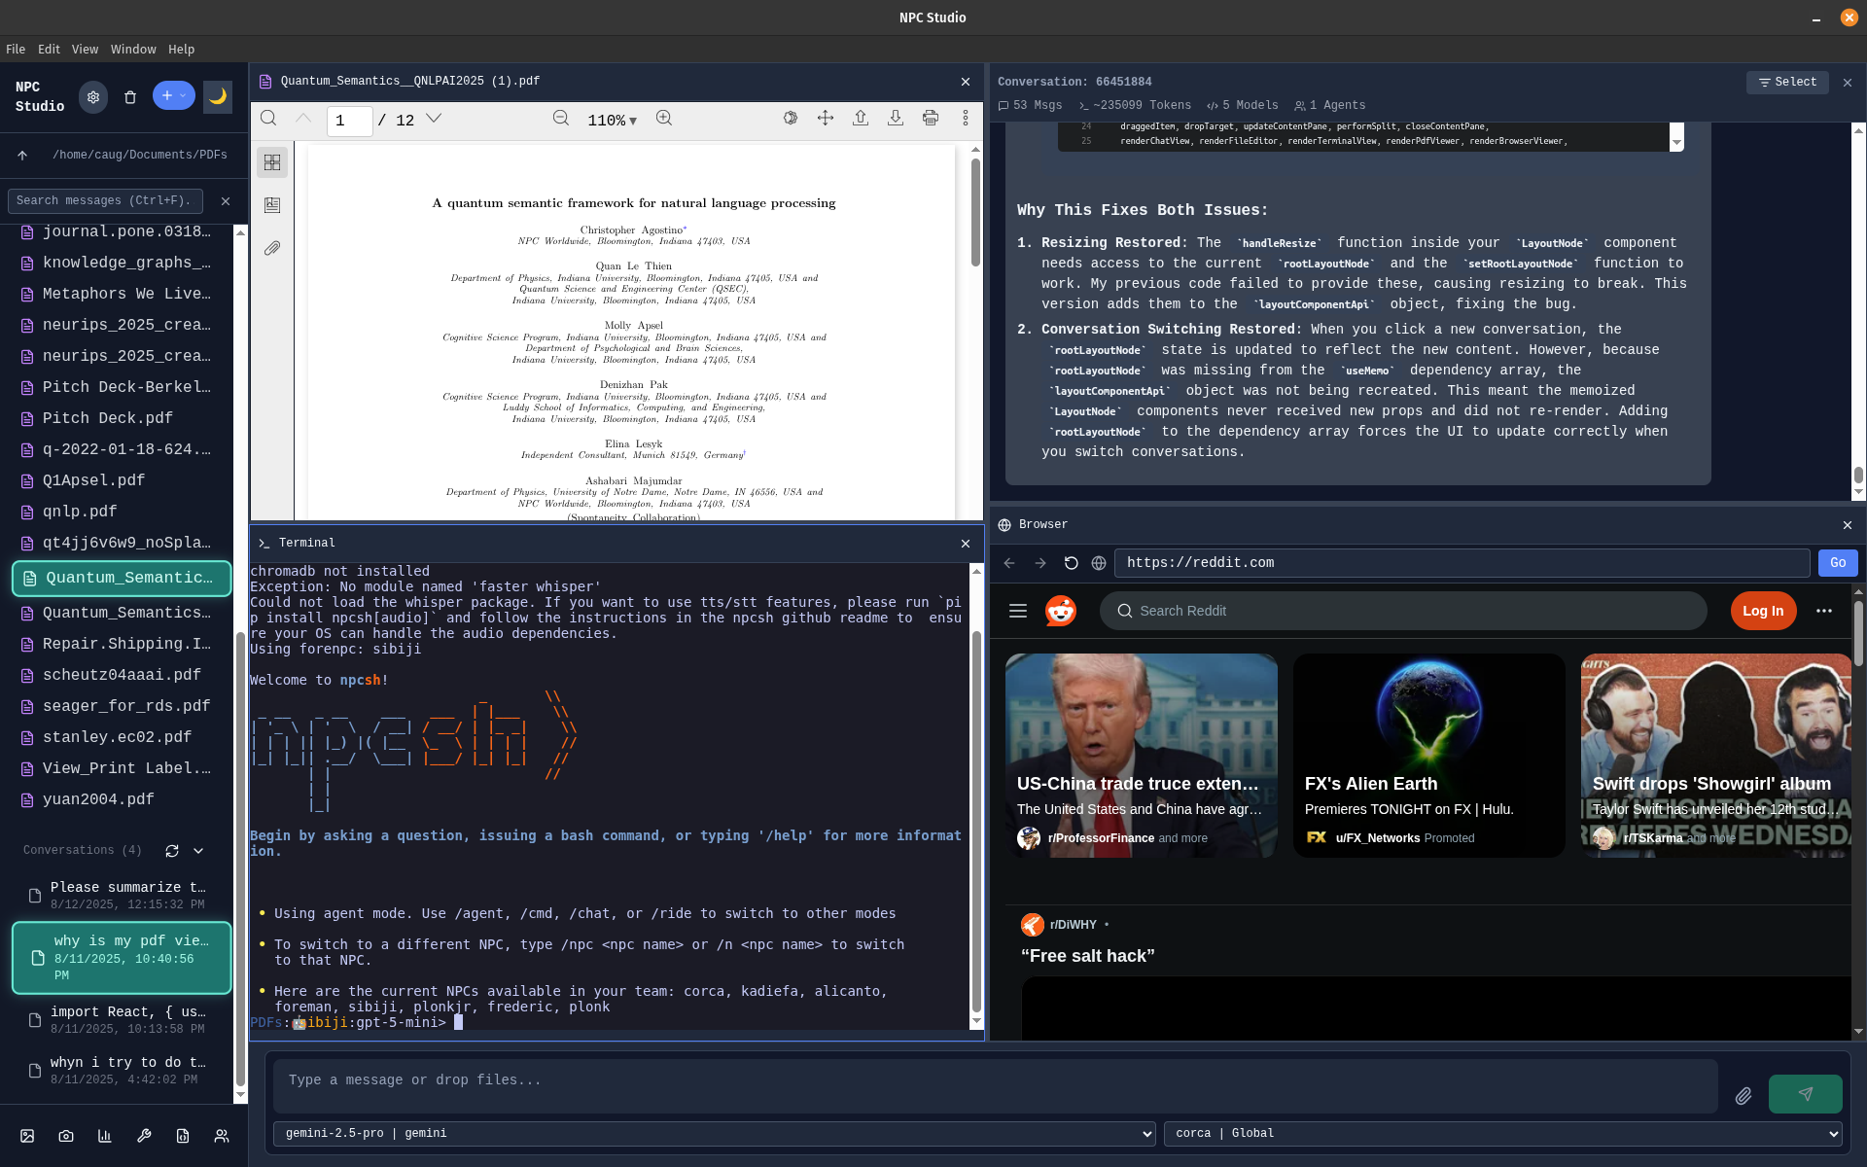1867x1167 pixels.
Task: Open the wrench tools panel
Action: coord(144,1135)
